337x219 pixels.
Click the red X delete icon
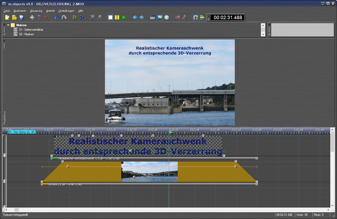click(47, 17)
